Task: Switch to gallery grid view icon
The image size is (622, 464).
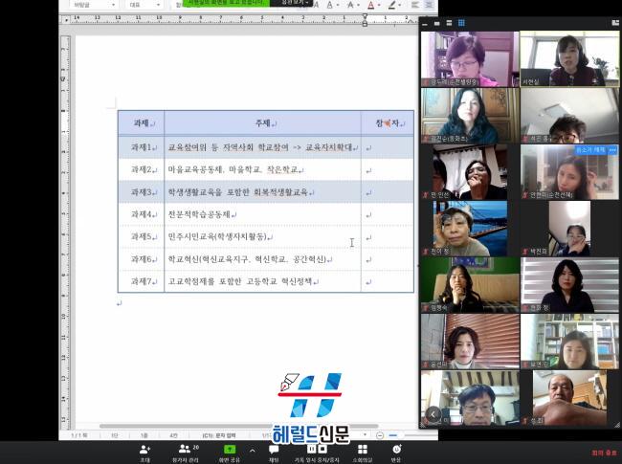Action: coord(460,22)
